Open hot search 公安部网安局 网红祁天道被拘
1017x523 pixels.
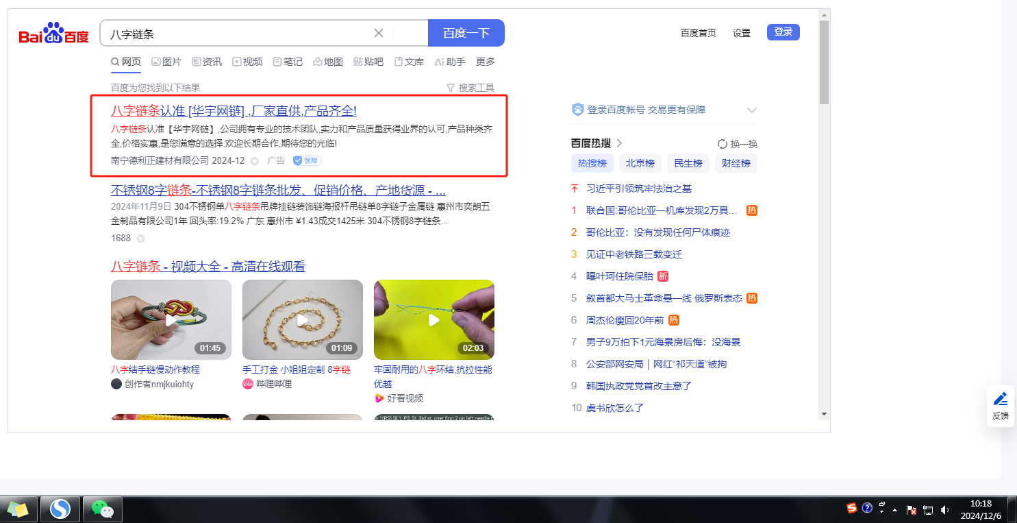(657, 364)
